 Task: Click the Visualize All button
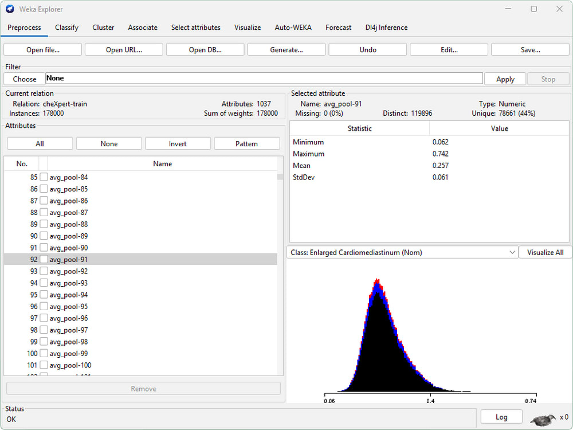coord(545,252)
